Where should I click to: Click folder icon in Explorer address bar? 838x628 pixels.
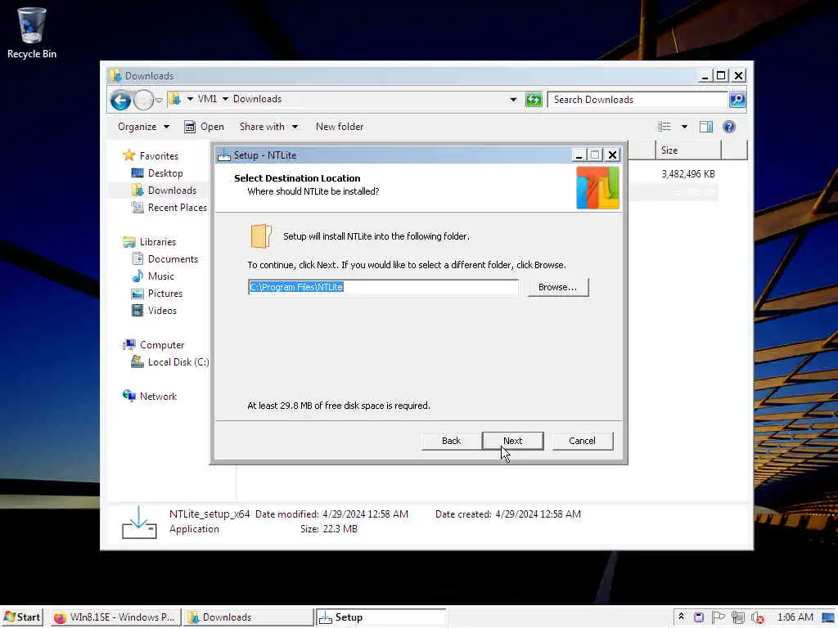point(175,99)
